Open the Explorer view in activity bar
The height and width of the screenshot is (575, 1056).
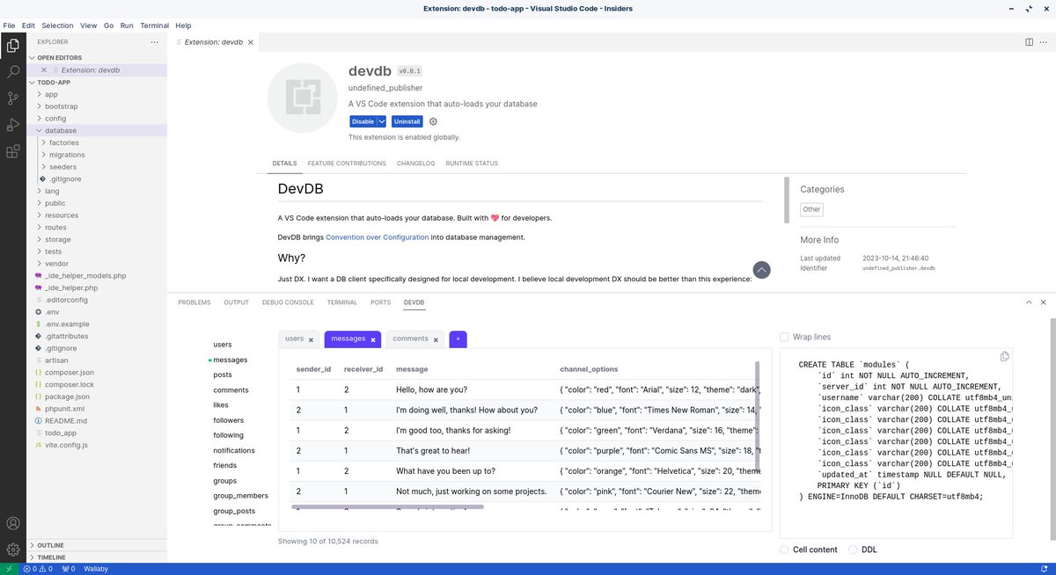(12, 46)
